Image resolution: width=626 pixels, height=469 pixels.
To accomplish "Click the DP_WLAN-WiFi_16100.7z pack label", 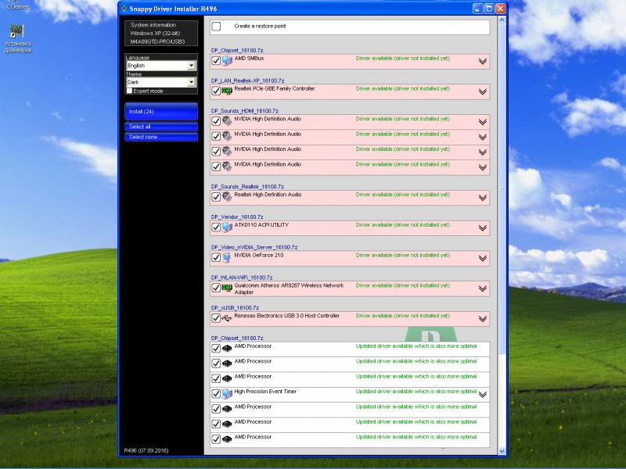I will coord(242,277).
